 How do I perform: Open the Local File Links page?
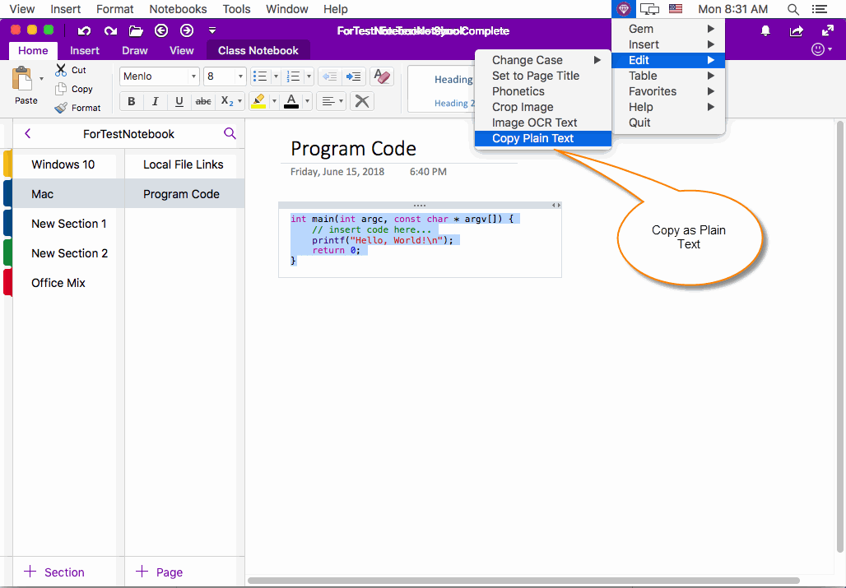(x=184, y=164)
